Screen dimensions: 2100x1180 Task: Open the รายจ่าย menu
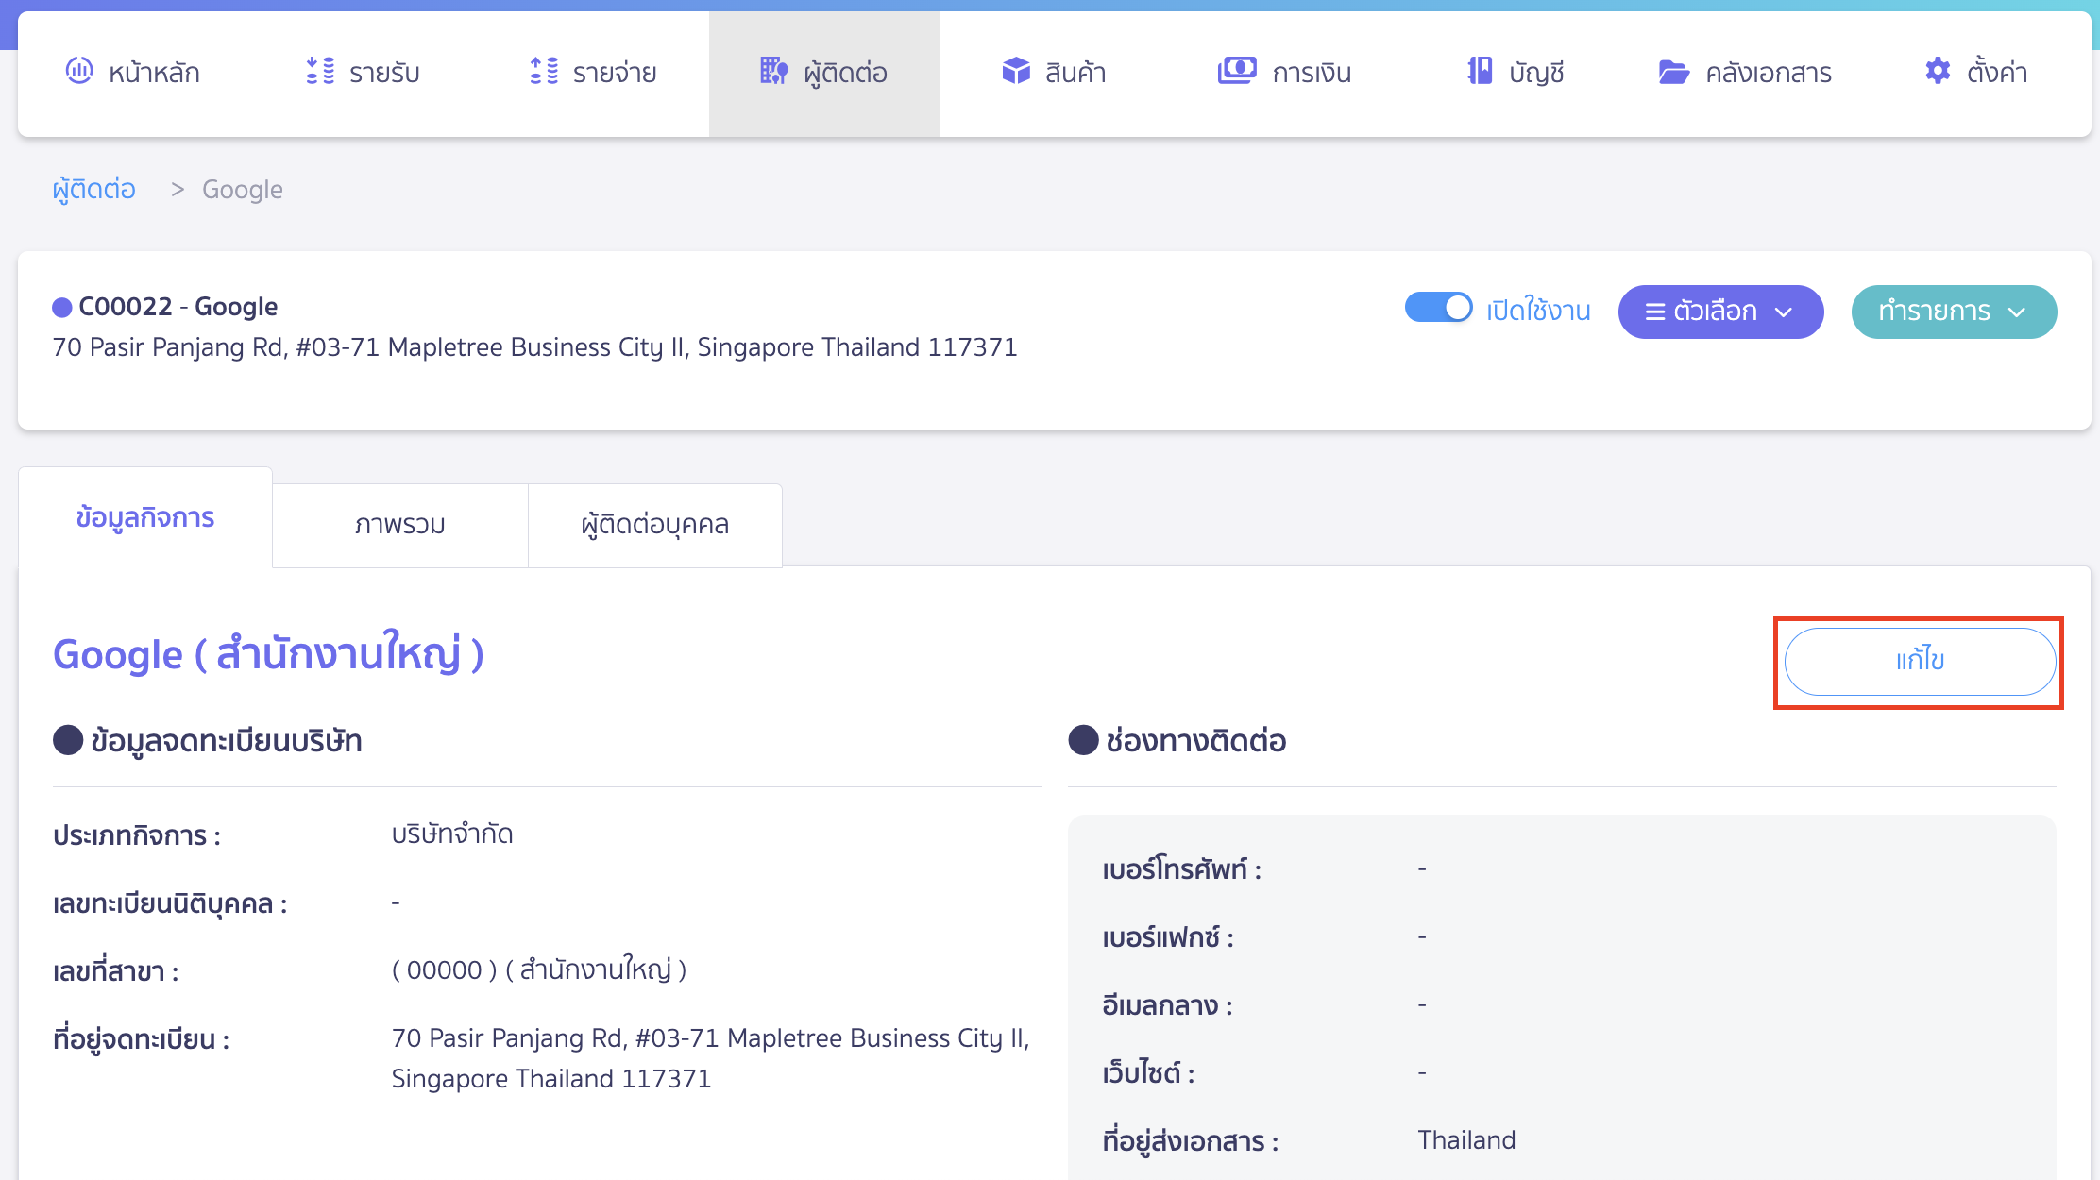[593, 73]
